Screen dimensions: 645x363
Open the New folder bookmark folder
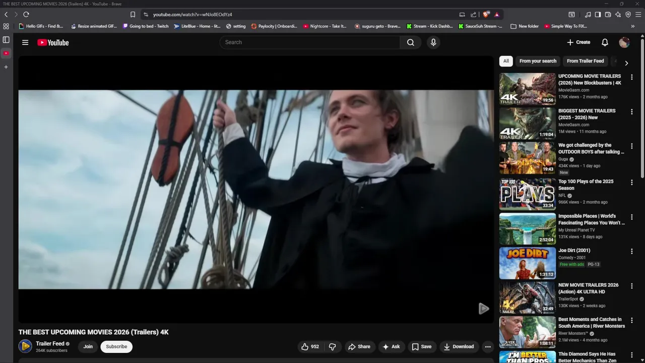pyautogui.click(x=525, y=26)
